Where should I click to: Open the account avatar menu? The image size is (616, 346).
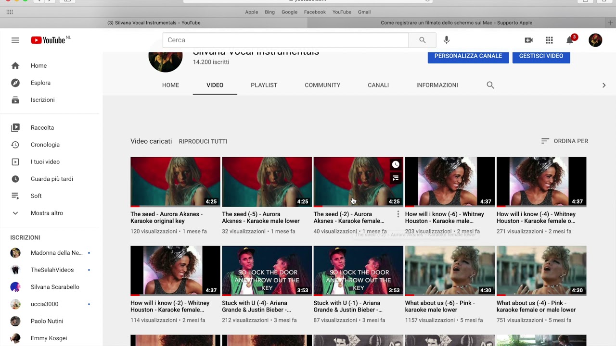coord(595,40)
